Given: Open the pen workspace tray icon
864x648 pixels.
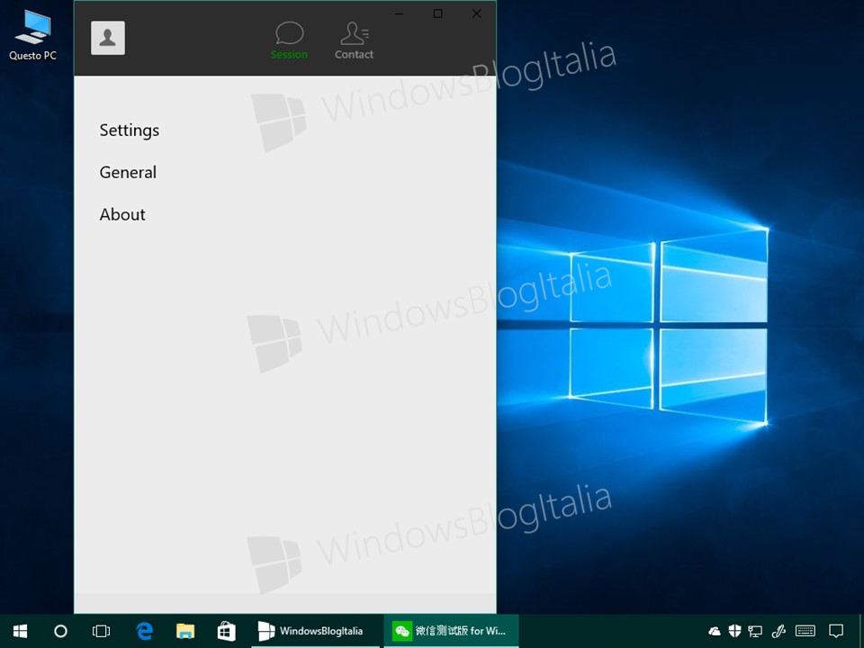Looking at the screenshot, I should click(x=778, y=631).
